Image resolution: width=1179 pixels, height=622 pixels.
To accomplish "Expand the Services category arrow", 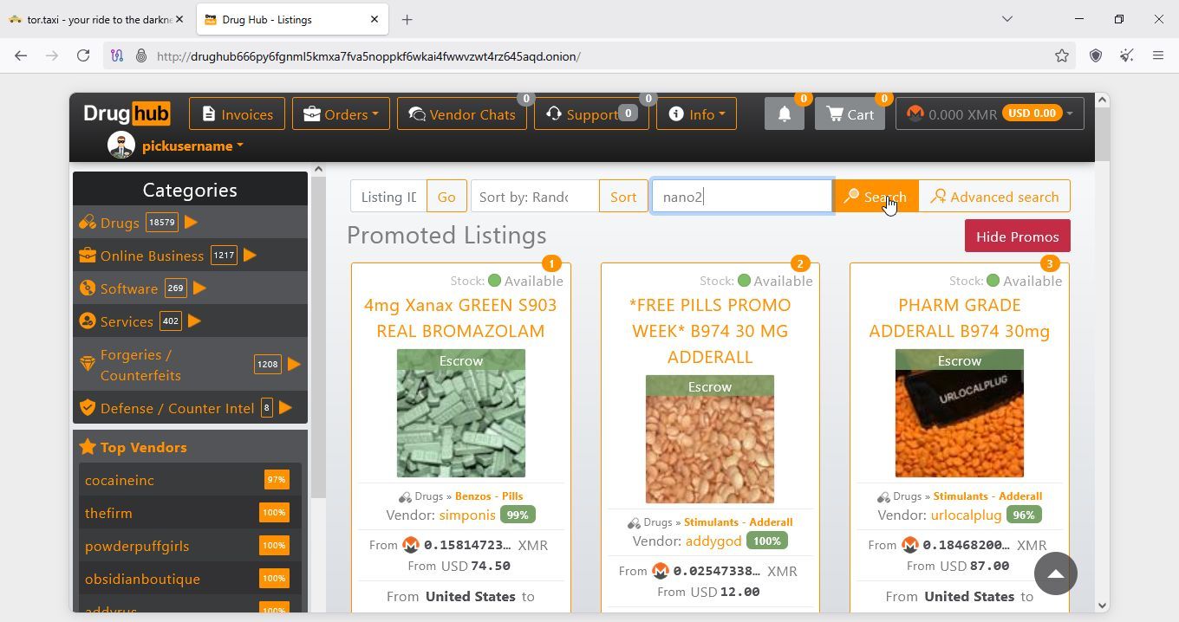I will coord(194,321).
